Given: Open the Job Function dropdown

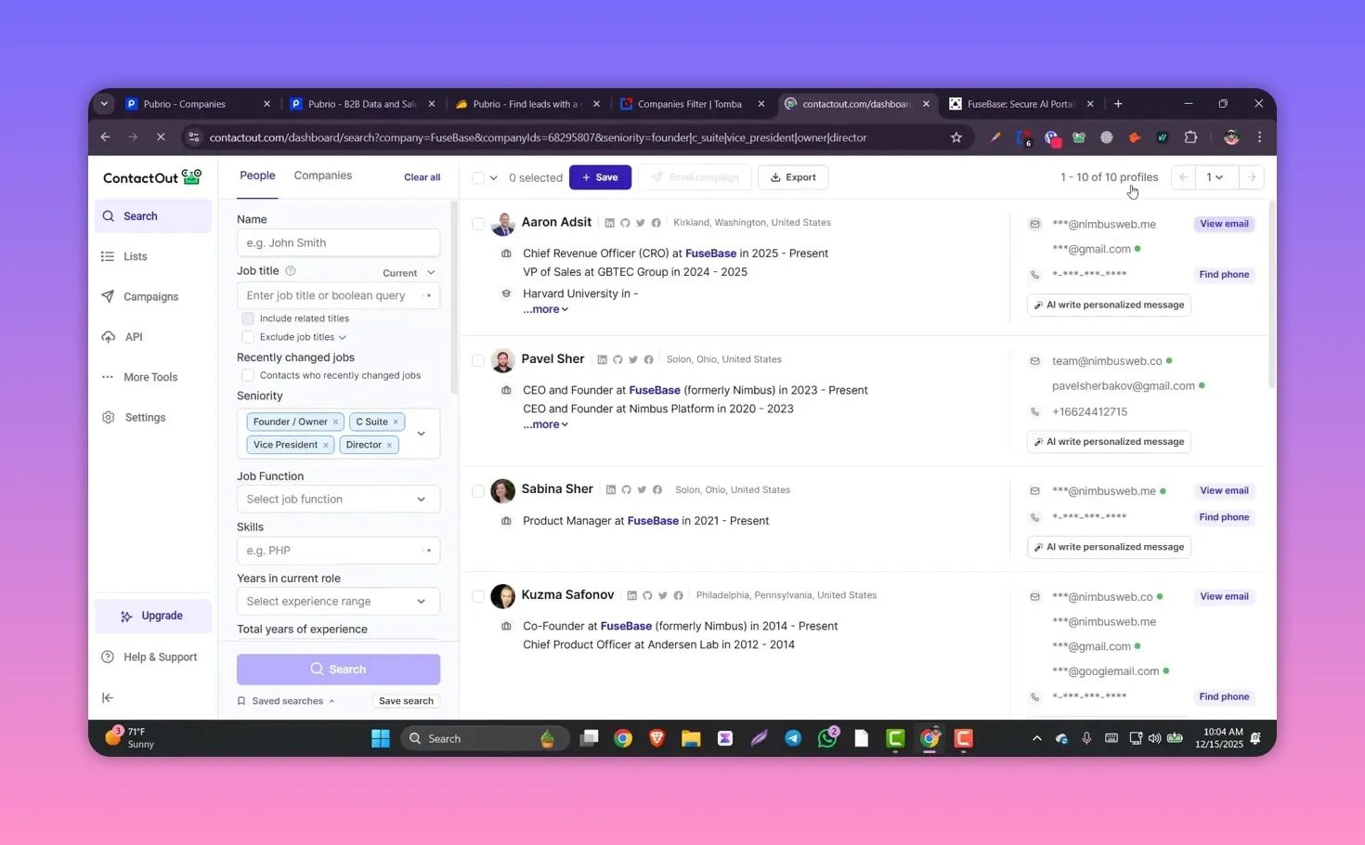Looking at the screenshot, I should click(338, 499).
